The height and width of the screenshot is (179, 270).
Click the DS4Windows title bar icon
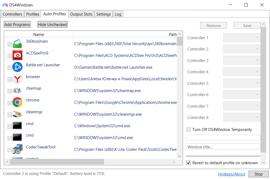click(5, 5)
